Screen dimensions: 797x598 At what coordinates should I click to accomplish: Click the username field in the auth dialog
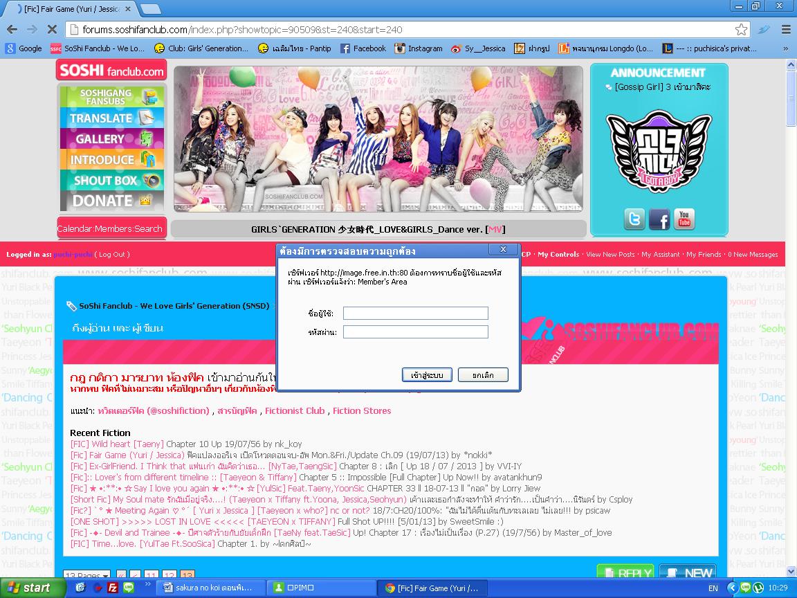[x=415, y=314]
